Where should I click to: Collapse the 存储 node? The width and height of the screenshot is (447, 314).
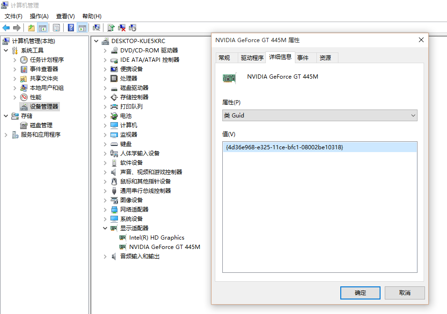(6, 116)
